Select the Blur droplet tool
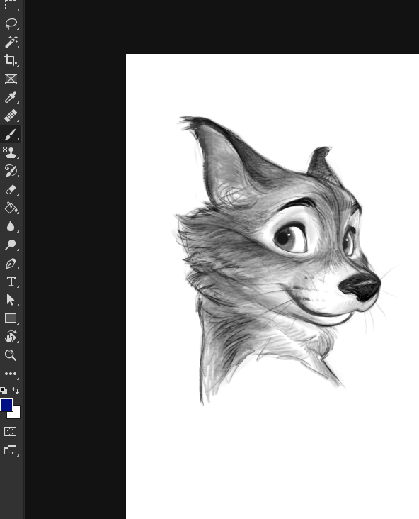 [11, 226]
